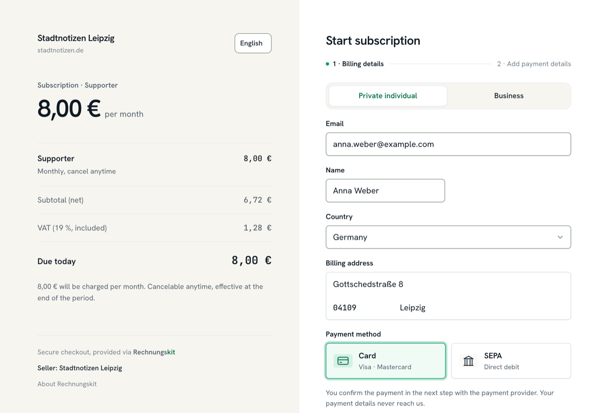The width and height of the screenshot is (598, 413).
Task: Click the VAT amount 1,28 €
Action: click(257, 228)
